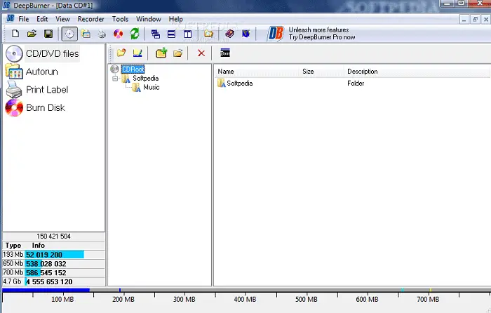Image resolution: width=491 pixels, height=313 pixels.
Task: Minimize the inner document window
Action: pos(464,19)
